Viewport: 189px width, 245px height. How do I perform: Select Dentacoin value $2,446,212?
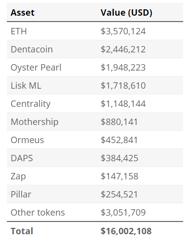coord(123,49)
